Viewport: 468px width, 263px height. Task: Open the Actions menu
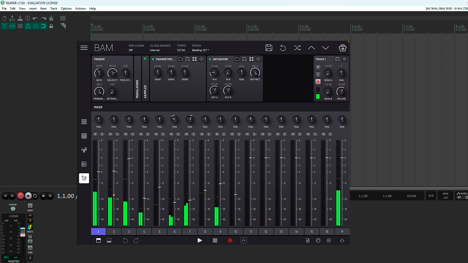(81, 9)
